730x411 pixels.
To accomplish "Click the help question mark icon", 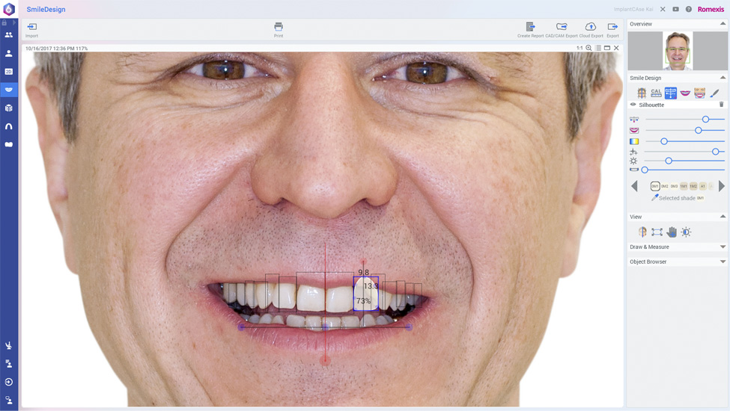I will (689, 9).
